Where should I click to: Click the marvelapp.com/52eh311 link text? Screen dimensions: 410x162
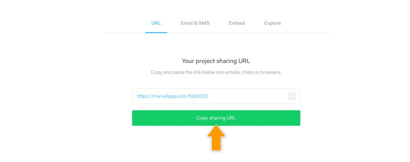[173, 96]
